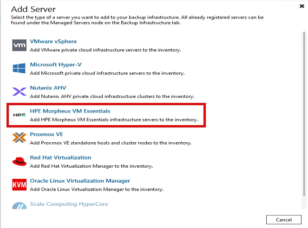Close the Add Server dialog
308x228 pixels.
pyautogui.click(x=302, y=6)
